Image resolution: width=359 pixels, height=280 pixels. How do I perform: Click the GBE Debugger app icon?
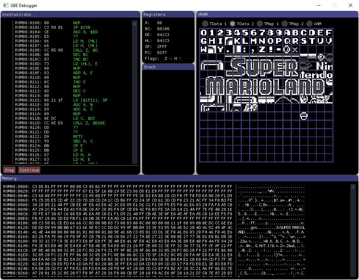coord(6,5)
